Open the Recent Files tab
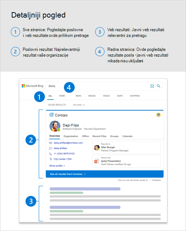The image size is (186, 231). 99,136
